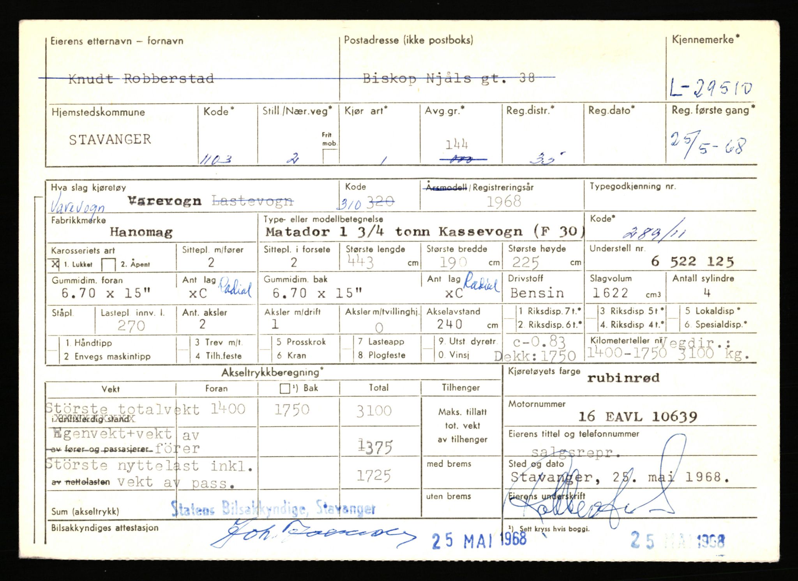This screenshot has height=581, width=798.
Task: Click the largest length value '443'
Action: coord(360,262)
